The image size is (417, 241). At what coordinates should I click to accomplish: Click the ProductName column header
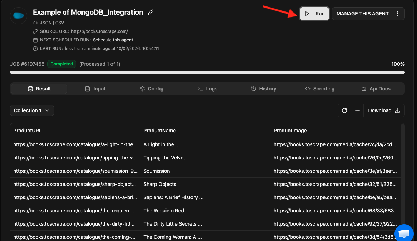point(159,131)
